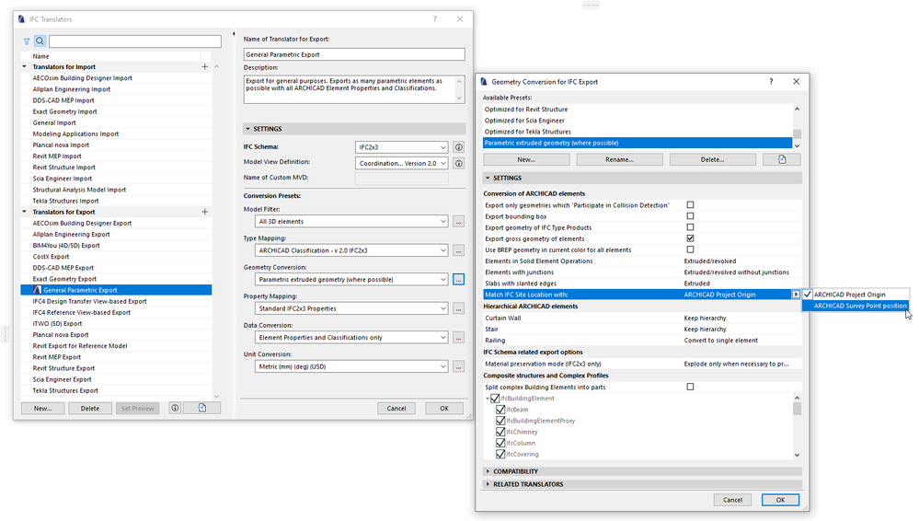Viewport: 919px width, 521px height.
Task: Toggle Use BREP geometry in current color checkbox
Action: pos(691,249)
